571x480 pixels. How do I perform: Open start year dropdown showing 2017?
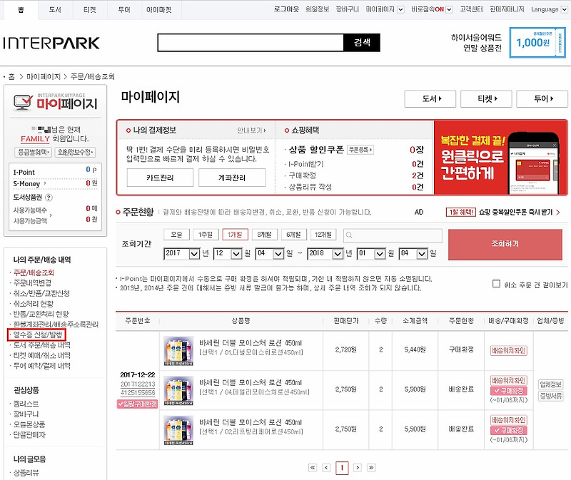pyautogui.click(x=182, y=253)
